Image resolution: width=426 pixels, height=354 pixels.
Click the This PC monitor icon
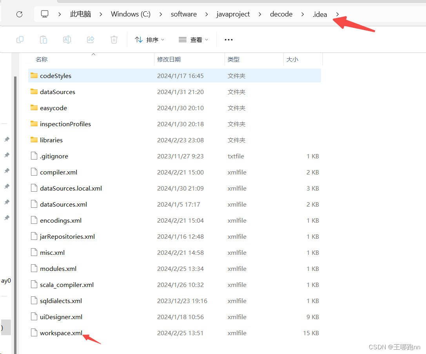point(45,14)
